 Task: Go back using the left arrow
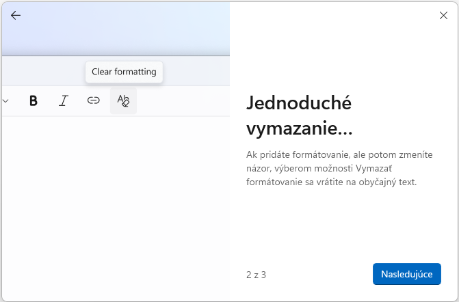[x=16, y=15]
